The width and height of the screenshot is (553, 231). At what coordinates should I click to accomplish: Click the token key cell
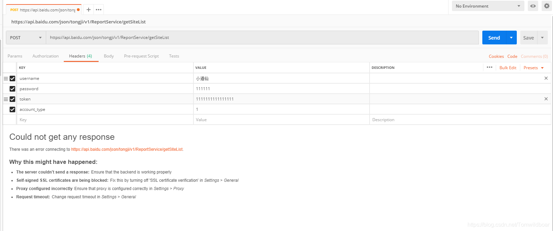coord(105,99)
